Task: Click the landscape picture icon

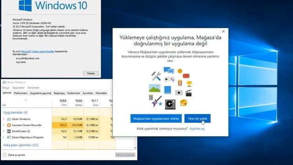Action: point(155,88)
